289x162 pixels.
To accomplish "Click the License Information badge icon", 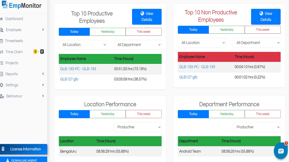I will pos(3,149).
